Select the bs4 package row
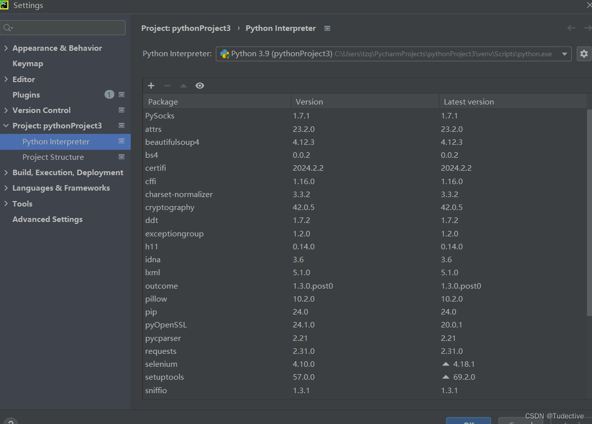Viewport: 592px width, 424px height. tap(365, 155)
